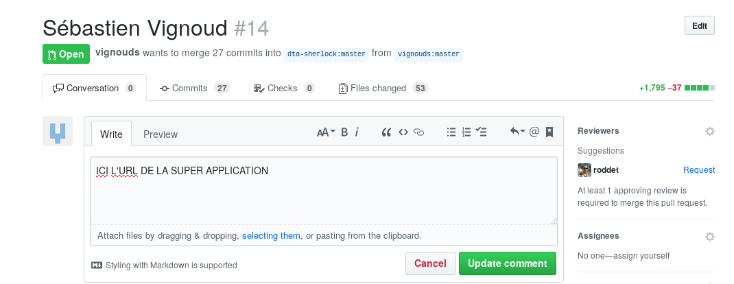Mention a user with the @ icon
This screenshot has height=284, width=734.
click(x=534, y=132)
